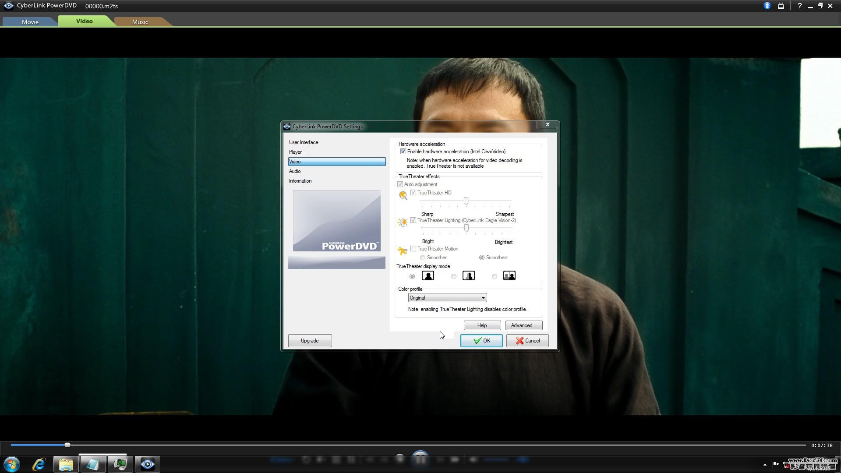Click the elapsed time display 0:07:38
841x473 pixels.
tap(822, 445)
